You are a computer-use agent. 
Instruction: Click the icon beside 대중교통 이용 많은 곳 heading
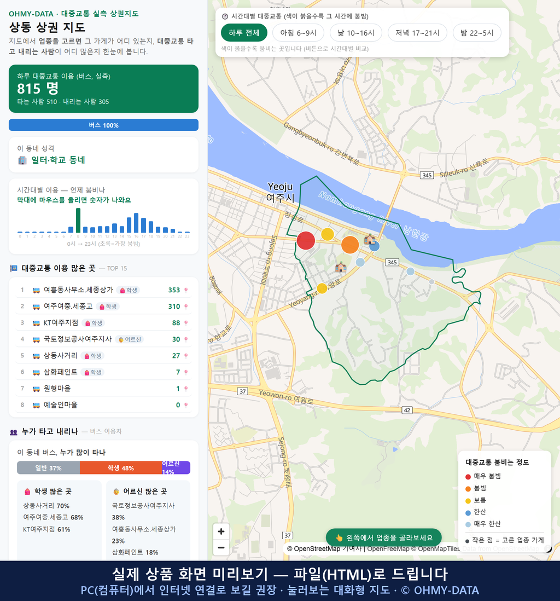[x=14, y=268]
